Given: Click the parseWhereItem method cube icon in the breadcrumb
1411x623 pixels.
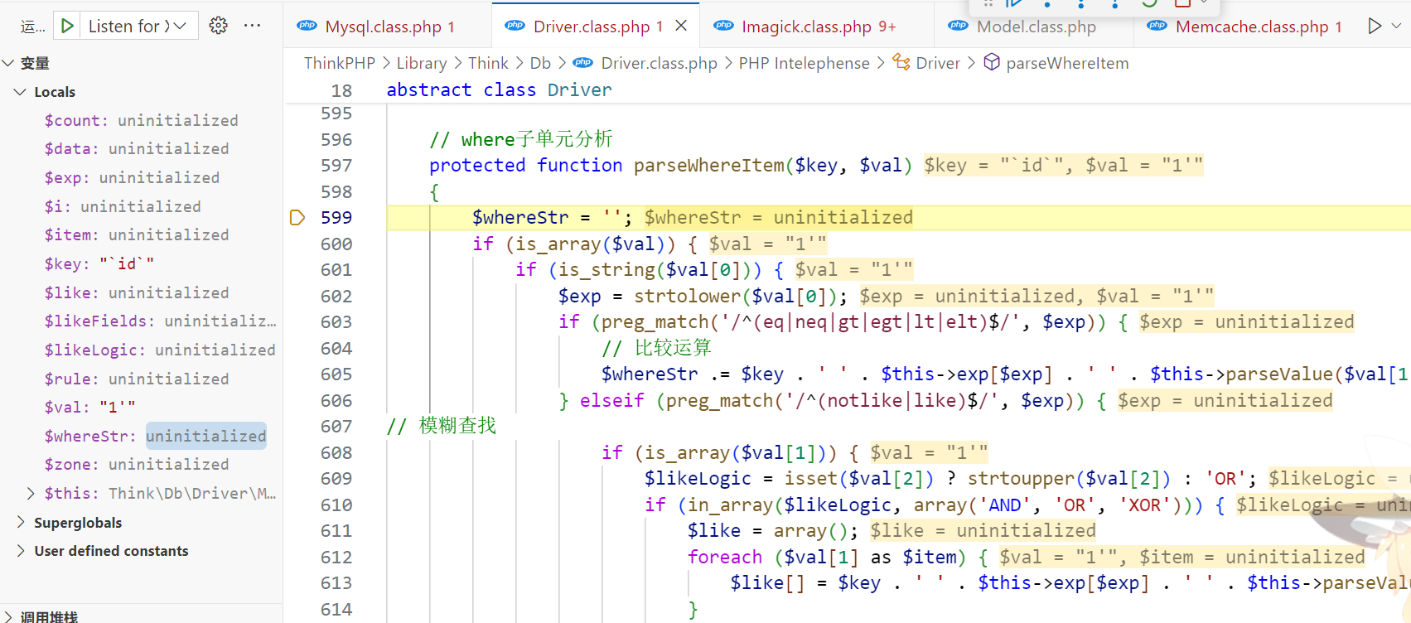Looking at the screenshot, I should [x=991, y=63].
